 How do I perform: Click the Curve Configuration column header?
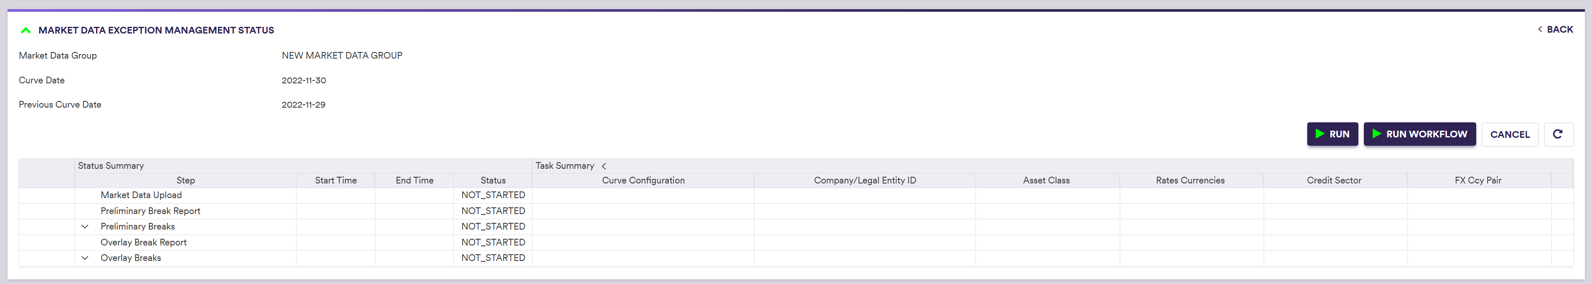(x=643, y=180)
